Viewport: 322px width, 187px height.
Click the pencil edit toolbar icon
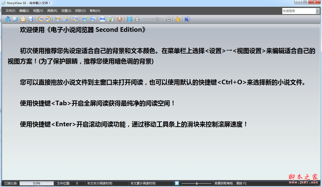(66, 19)
